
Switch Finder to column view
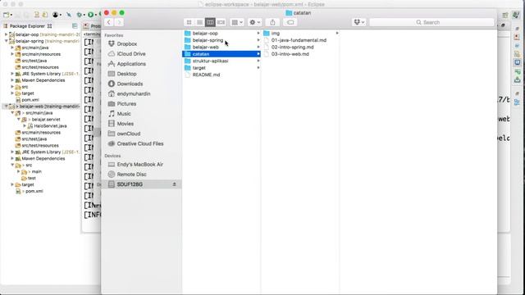[210, 22]
